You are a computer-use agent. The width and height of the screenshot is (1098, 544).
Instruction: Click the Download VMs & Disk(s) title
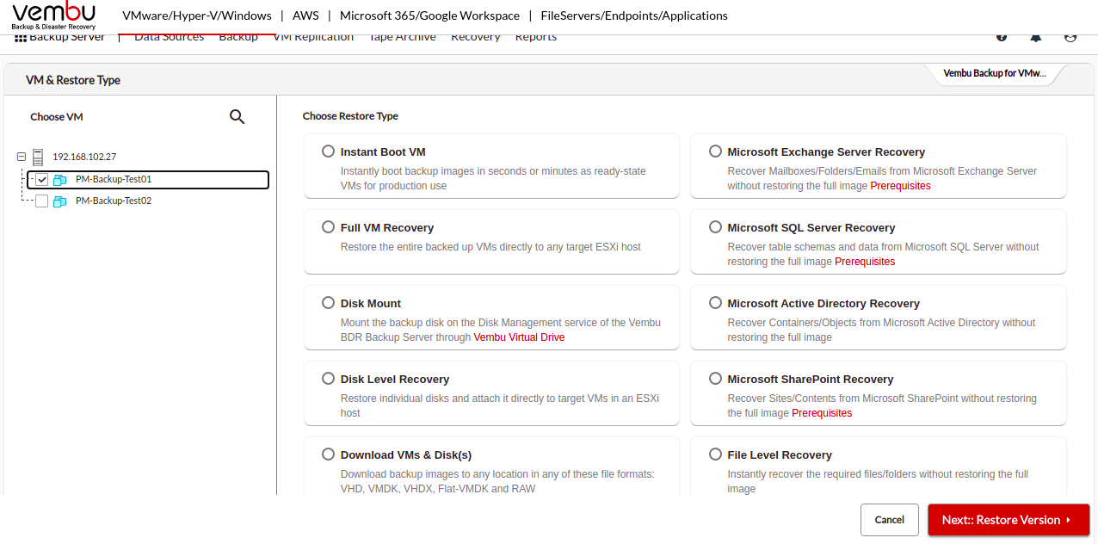[406, 454]
